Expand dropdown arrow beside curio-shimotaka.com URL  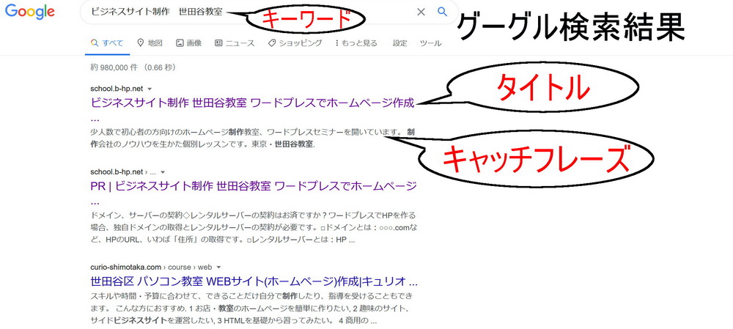coord(218,267)
